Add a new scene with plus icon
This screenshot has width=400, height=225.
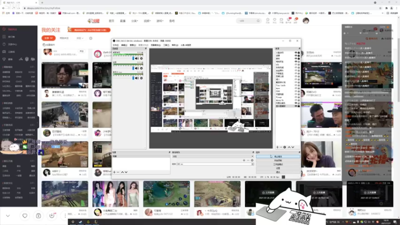click(x=114, y=172)
